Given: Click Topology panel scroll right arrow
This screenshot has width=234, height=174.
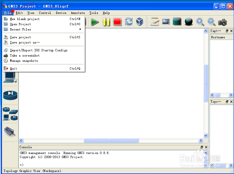Looking at the screenshot, I should (231, 165).
